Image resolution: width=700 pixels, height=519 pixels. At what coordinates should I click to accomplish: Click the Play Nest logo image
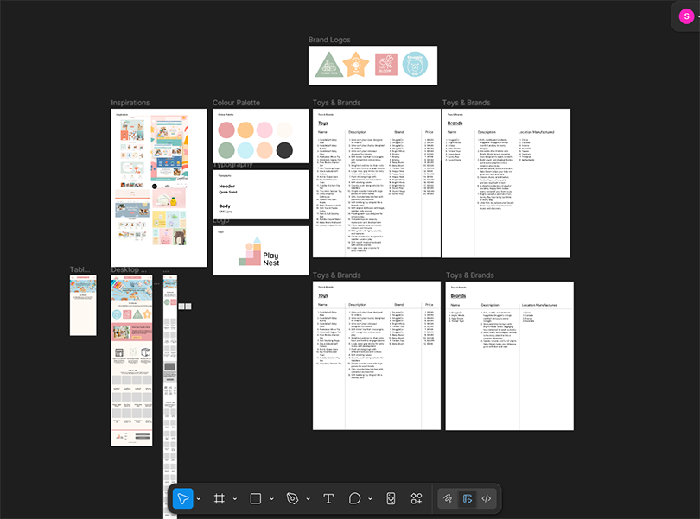[260, 251]
